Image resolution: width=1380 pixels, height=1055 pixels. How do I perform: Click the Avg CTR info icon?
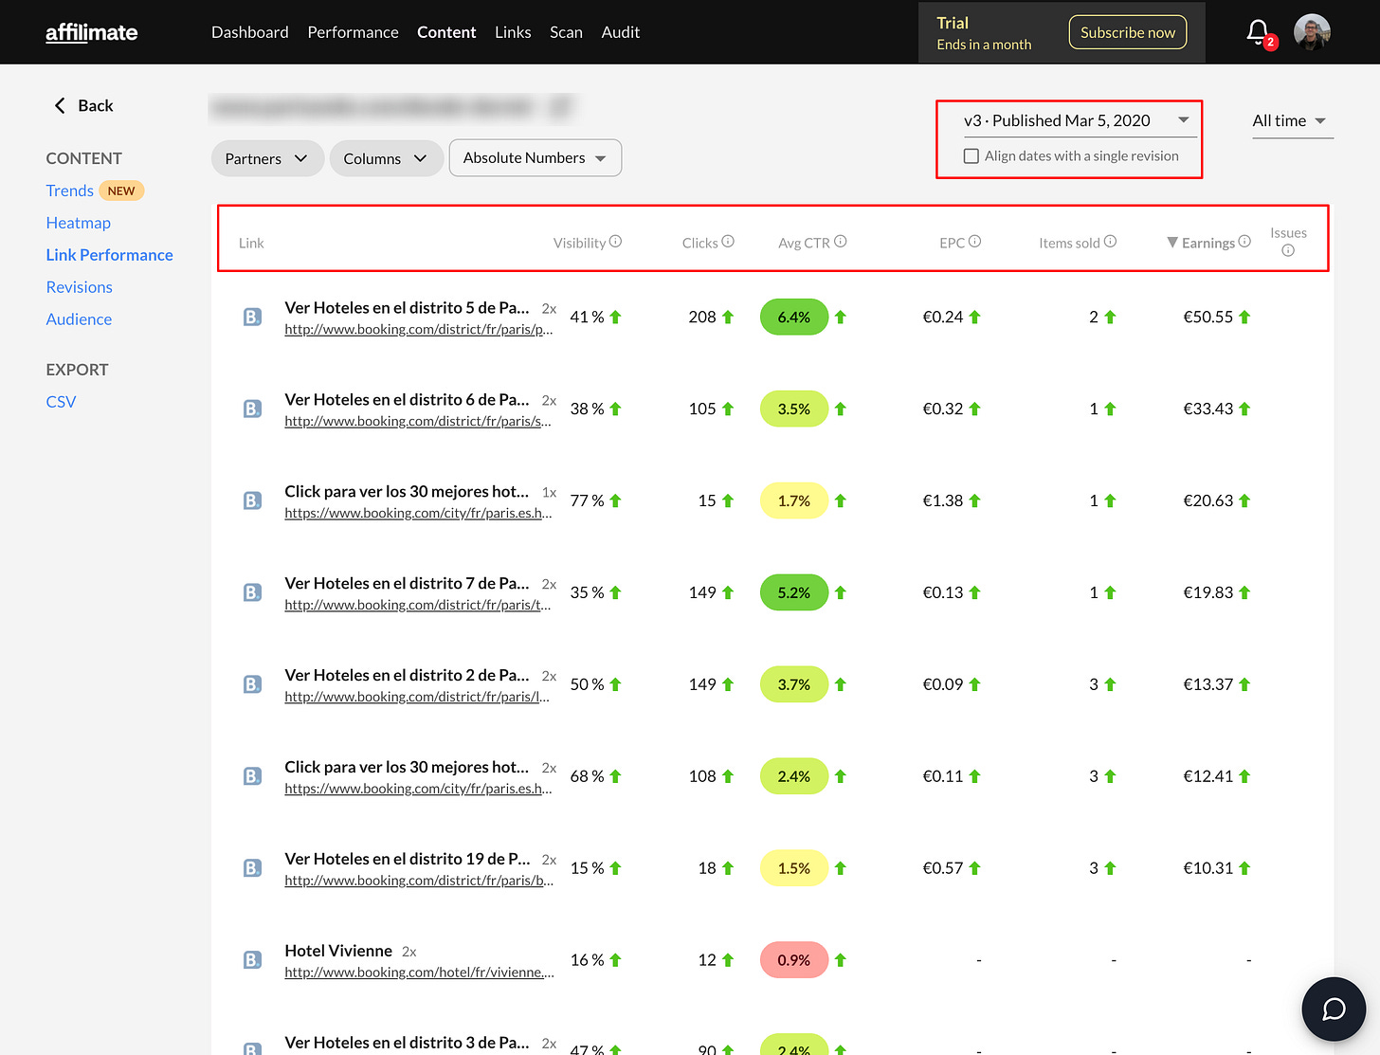point(841,242)
